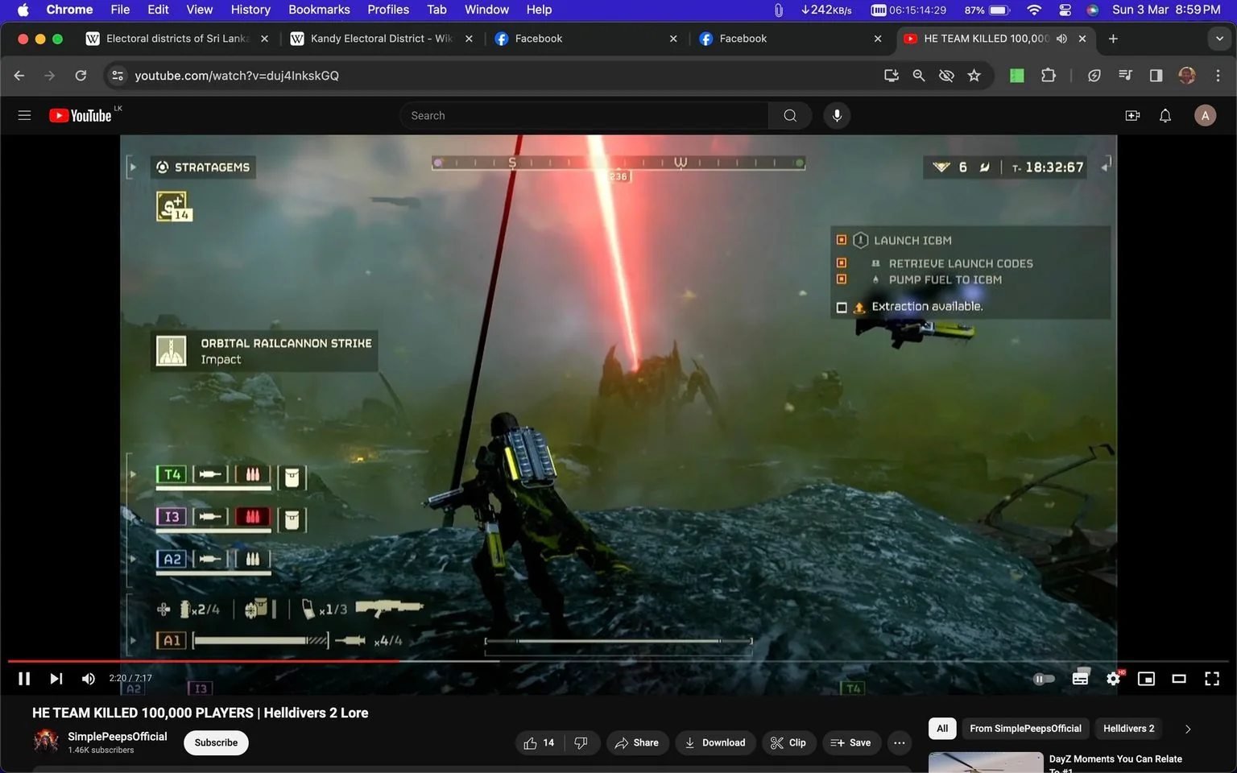Open the Profiles menu
This screenshot has height=773, width=1237.
point(388,10)
